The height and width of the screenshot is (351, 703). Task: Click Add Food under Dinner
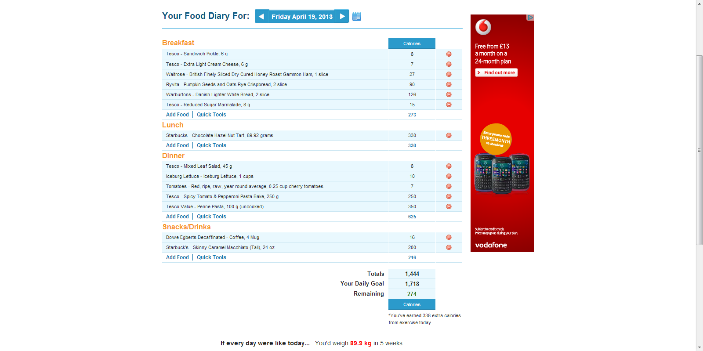pos(178,217)
